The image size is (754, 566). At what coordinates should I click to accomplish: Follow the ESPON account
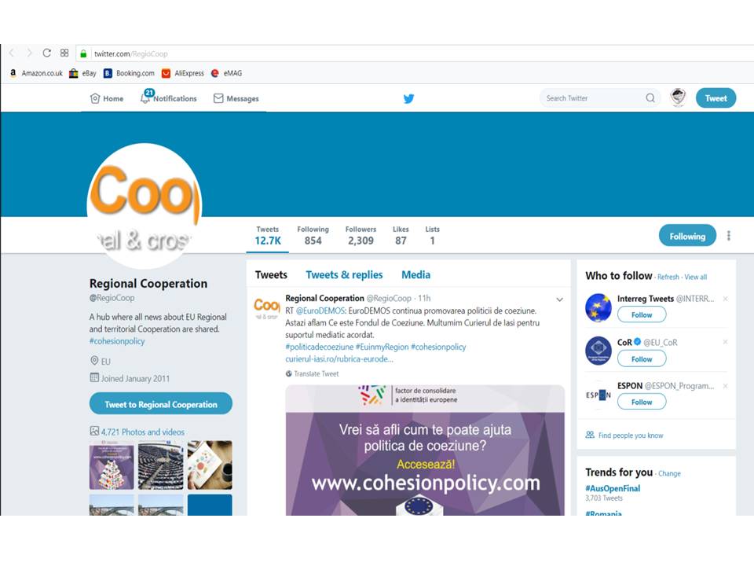pyautogui.click(x=642, y=402)
